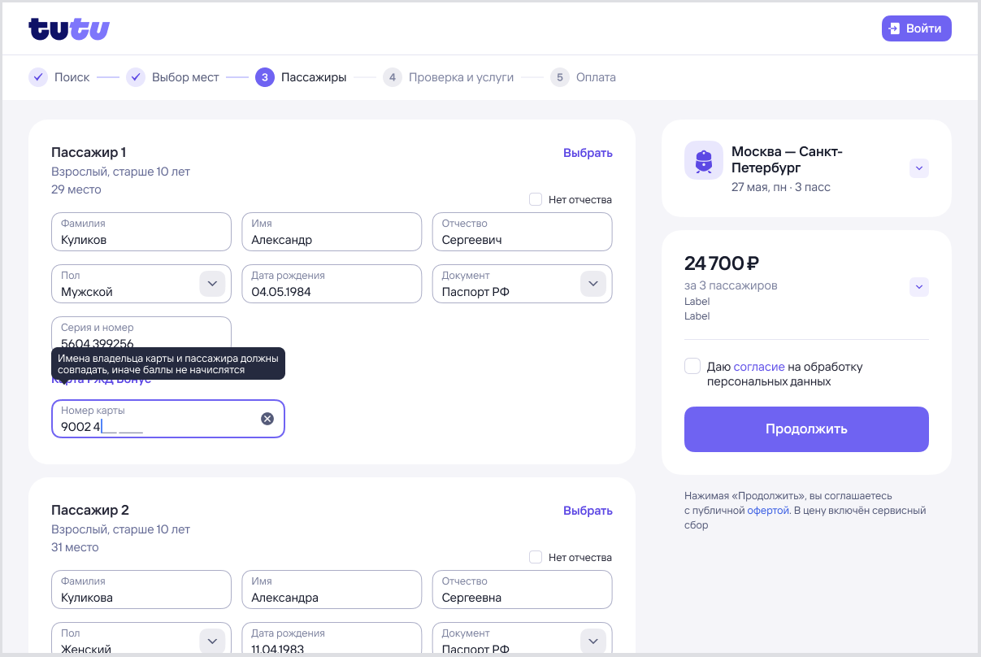Toggle Нет отчества checkbox for Пассажир 2
This screenshot has width=981, height=657.
536,557
